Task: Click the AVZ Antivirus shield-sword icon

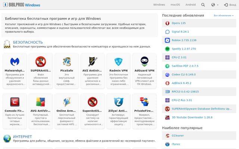Action: (x=93, y=61)
